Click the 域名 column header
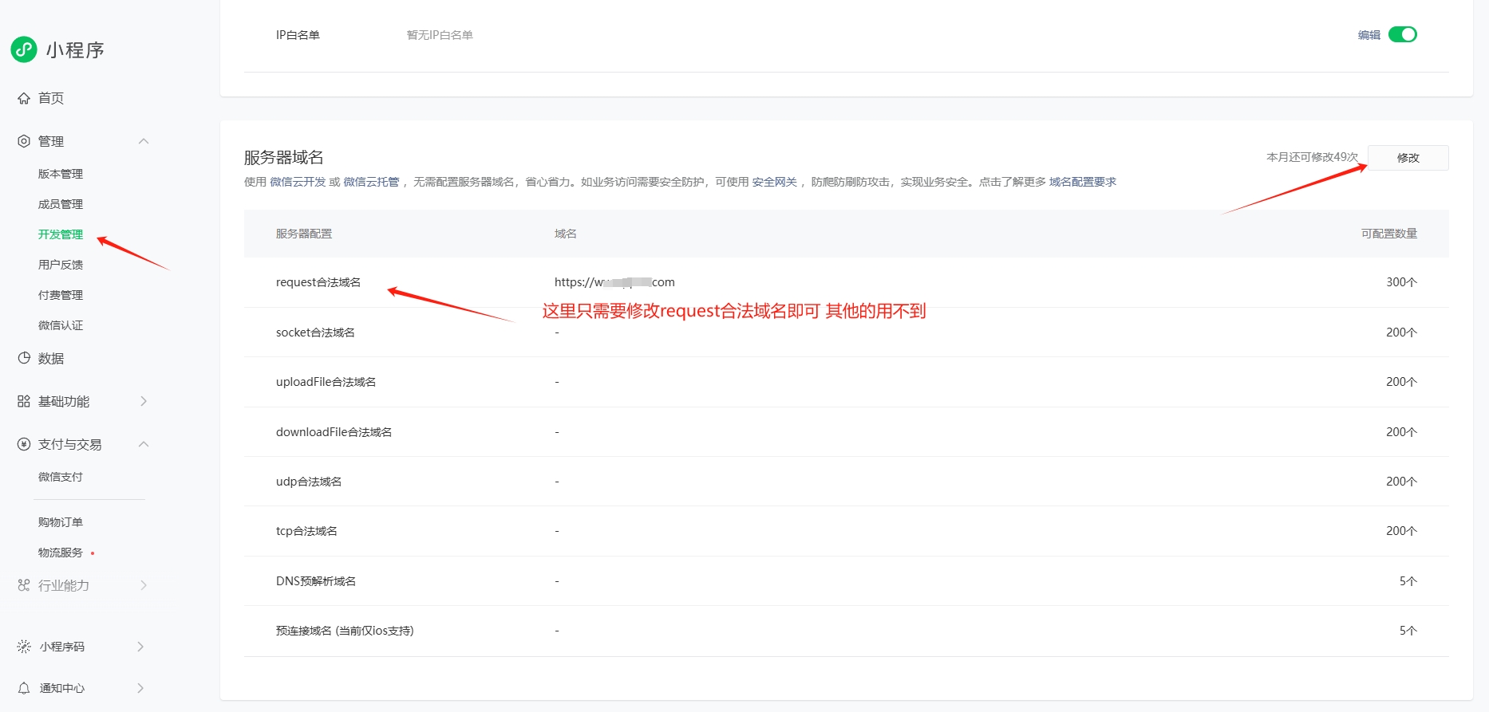The width and height of the screenshot is (1489, 712). [566, 234]
